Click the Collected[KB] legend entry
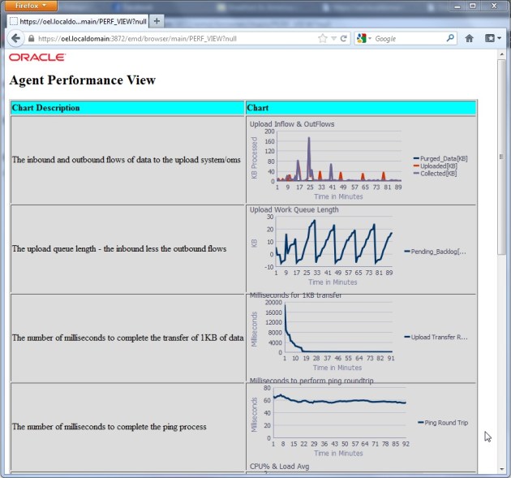Image resolution: width=511 pixels, height=478 pixels. (435, 174)
